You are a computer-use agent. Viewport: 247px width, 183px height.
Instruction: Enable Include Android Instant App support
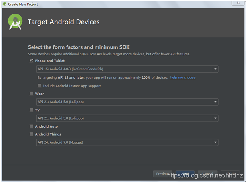(x=40, y=86)
